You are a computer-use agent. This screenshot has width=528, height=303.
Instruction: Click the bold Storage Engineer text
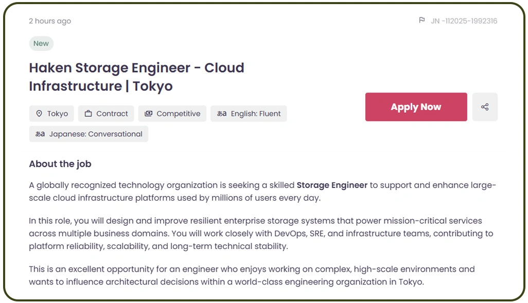pyautogui.click(x=333, y=185)
